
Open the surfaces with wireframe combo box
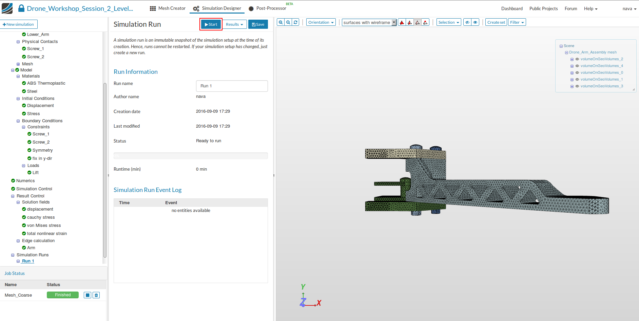pos(369,22)
